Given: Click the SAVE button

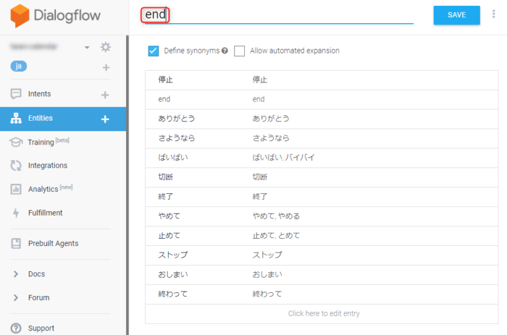Looking at the screenshot, I should (x=456, y=15).
